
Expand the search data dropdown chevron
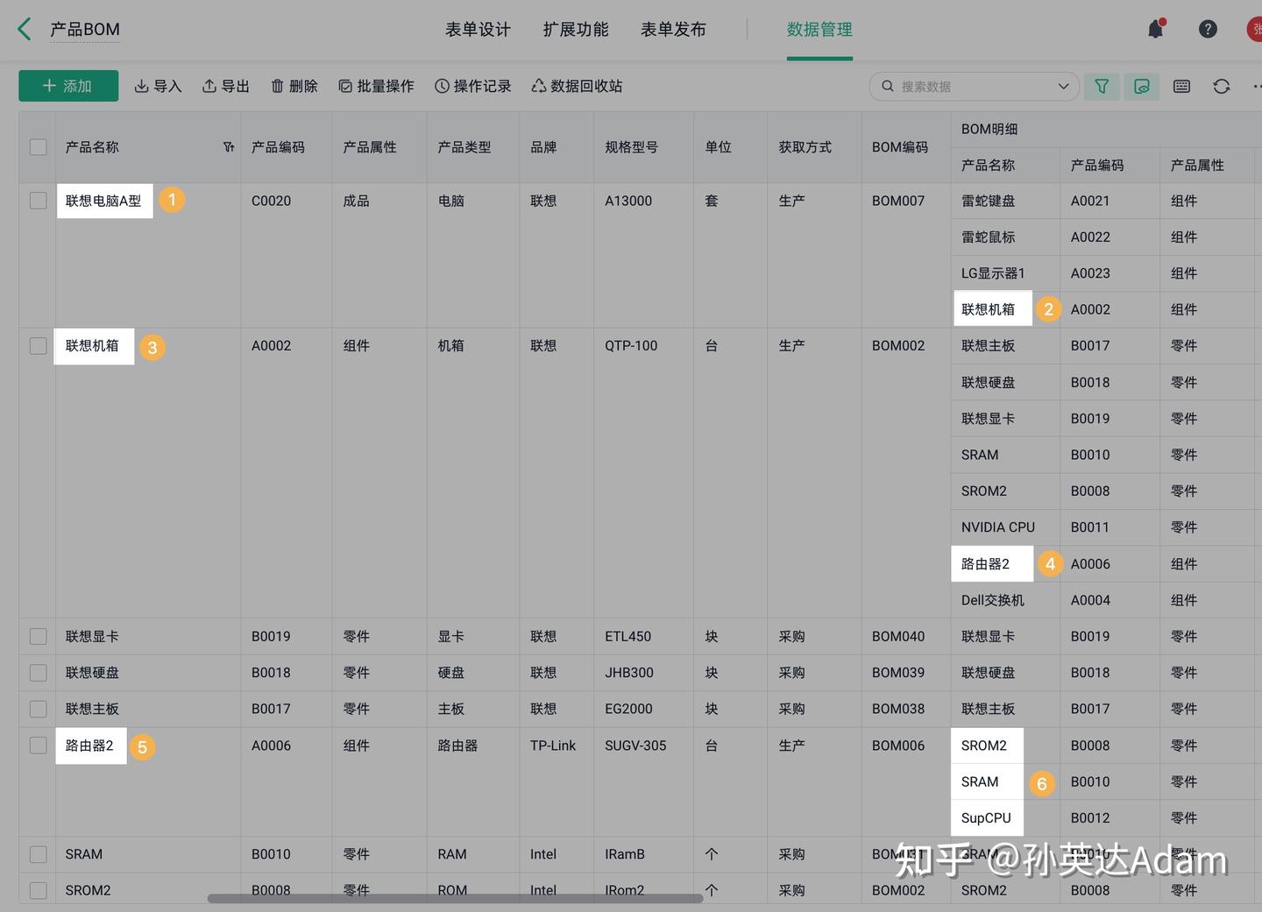[1063, 86]
